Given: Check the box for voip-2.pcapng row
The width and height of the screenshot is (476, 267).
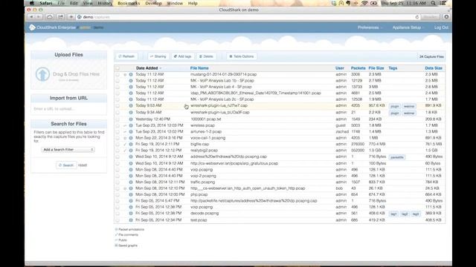Looking at the screenshot, I should click(118, 176).
